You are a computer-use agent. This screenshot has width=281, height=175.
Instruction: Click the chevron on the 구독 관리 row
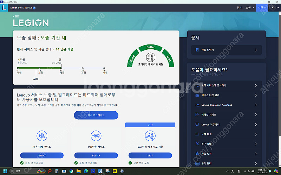pyautogui.click(x=256, y=163)
